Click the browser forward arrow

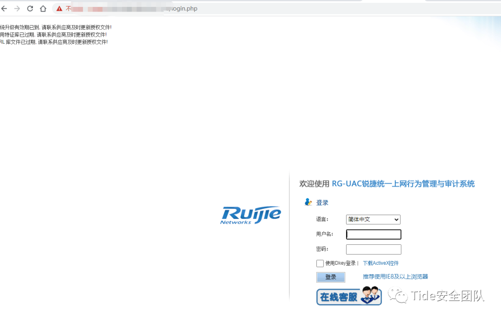coord(17,9)
